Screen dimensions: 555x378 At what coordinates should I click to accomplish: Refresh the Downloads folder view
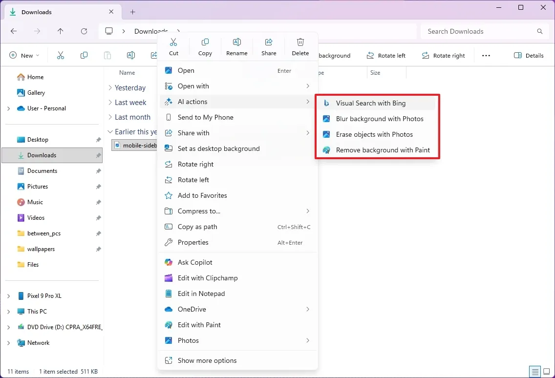[84, 31]
